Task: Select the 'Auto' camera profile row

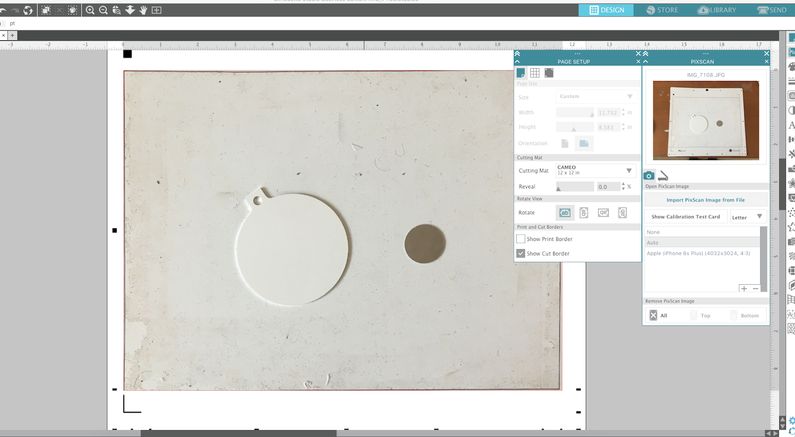Action: pos(702,243)
